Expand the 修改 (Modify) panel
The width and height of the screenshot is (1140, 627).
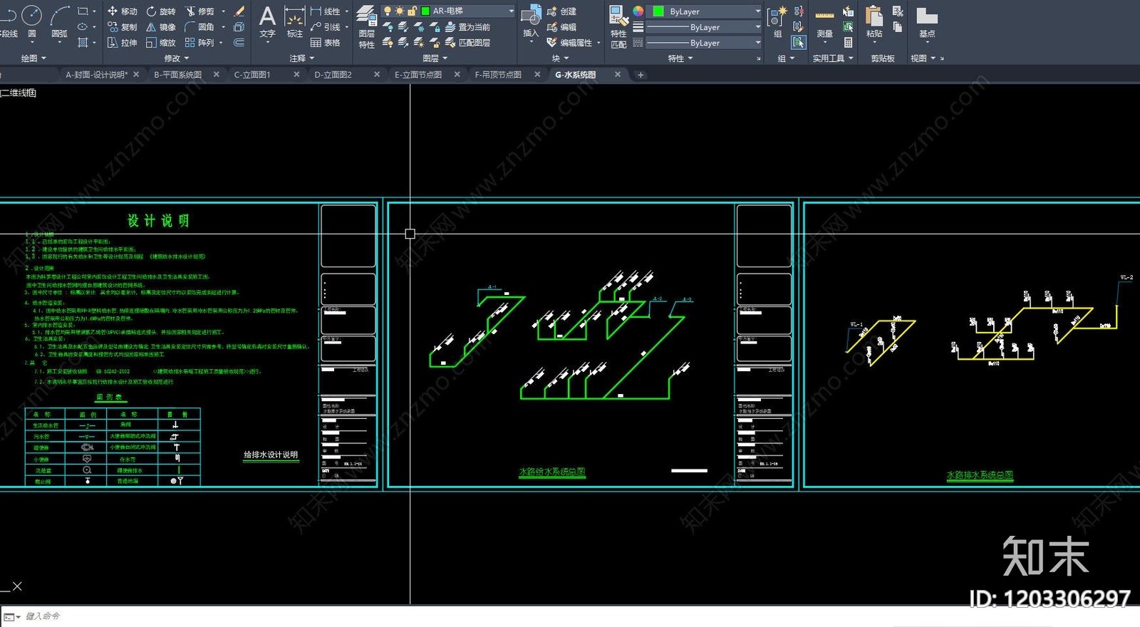pos(177,58)
